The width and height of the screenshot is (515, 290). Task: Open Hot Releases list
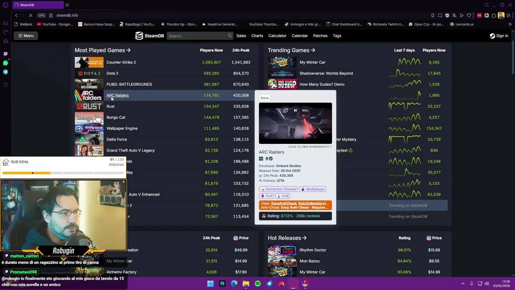(x=287, y=238)
